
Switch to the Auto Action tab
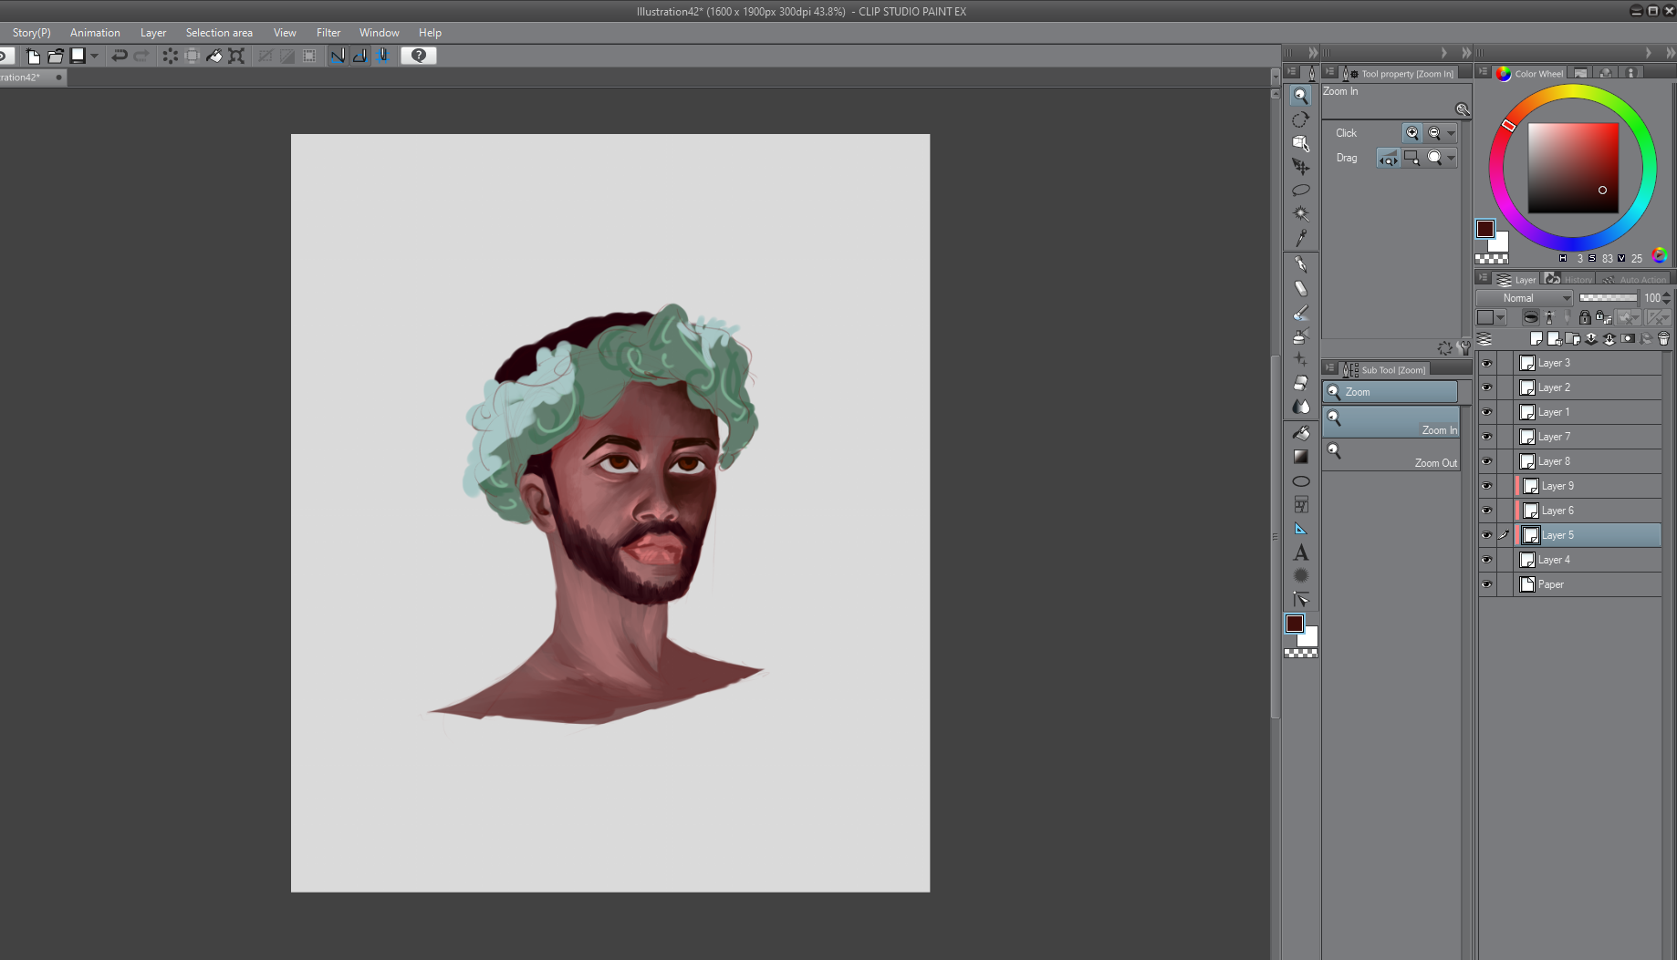point(1634,279)
